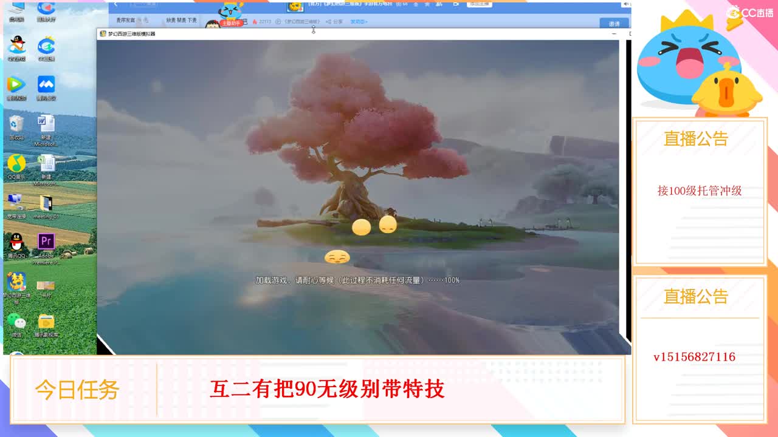Open the meeting_01 file icon

pos(46,205)
